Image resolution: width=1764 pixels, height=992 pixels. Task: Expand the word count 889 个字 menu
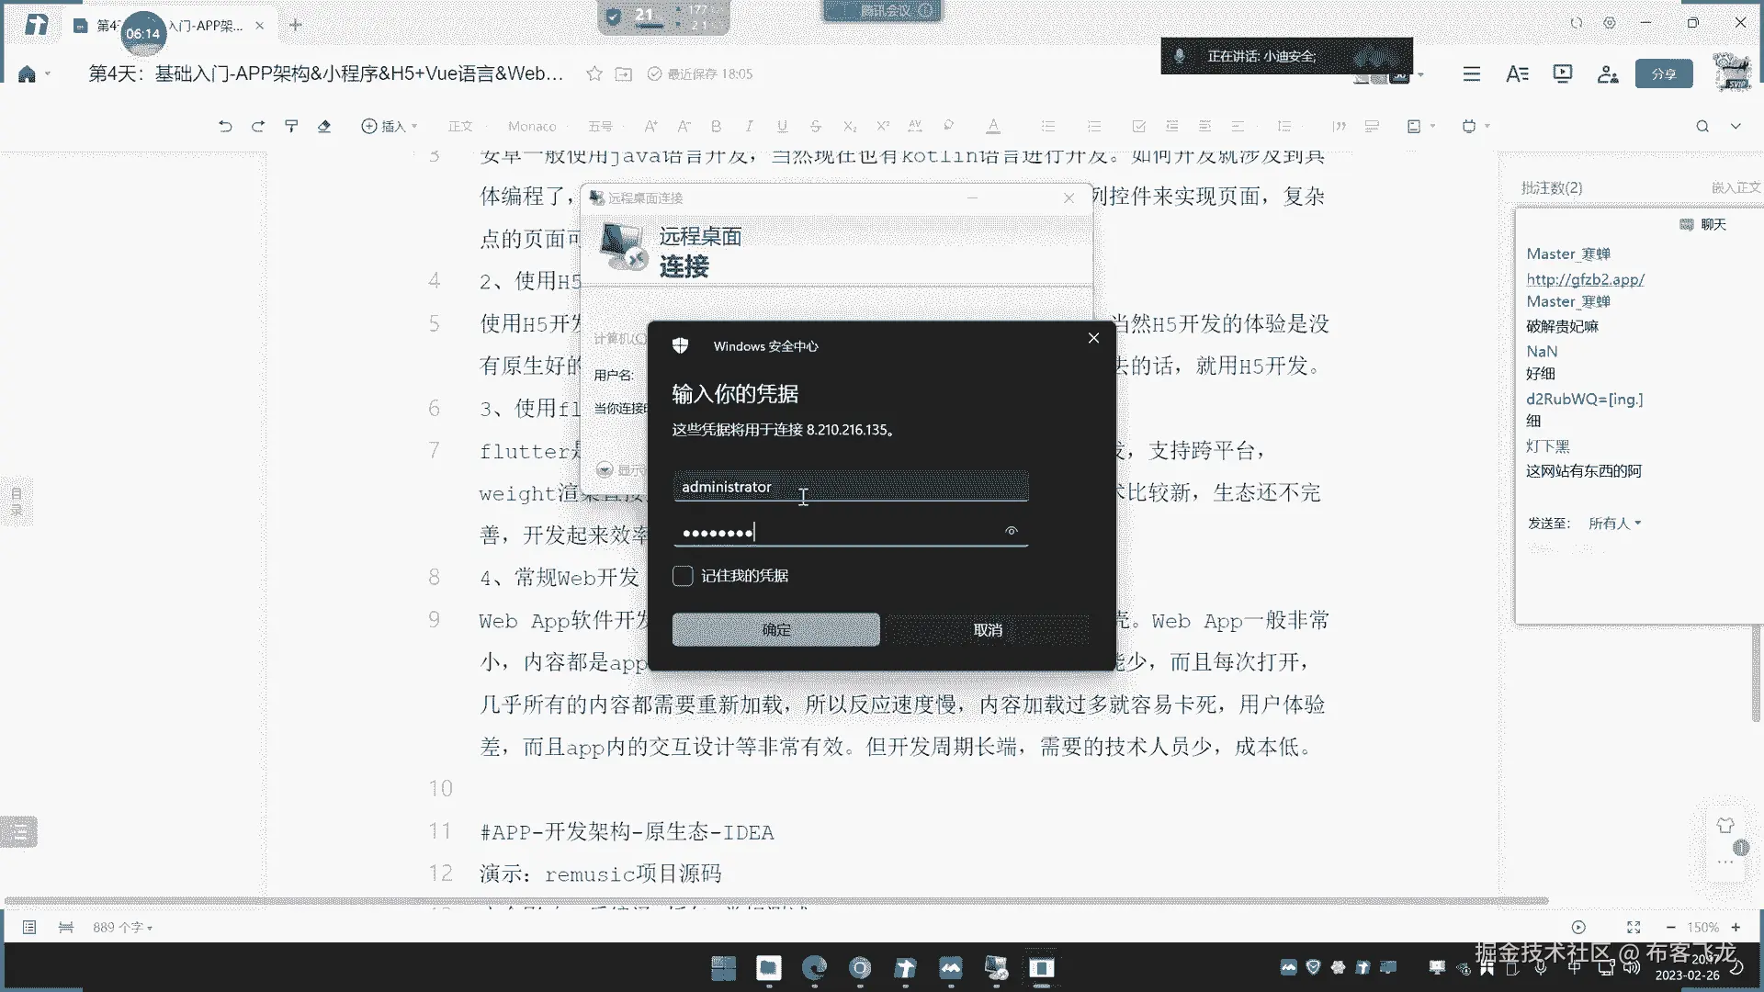122,928
